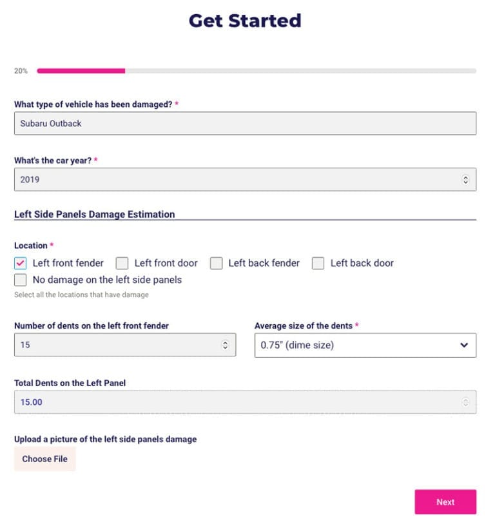Uncheck the Left front fender checkbox
Viewport: 495px width, 526px height.
[20, 263]
